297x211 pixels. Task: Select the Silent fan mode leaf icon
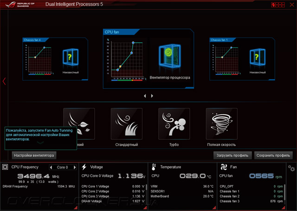click(79, 124)
